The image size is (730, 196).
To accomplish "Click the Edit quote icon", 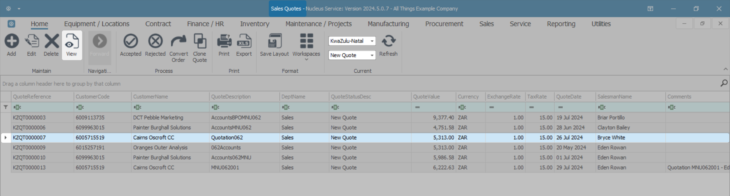I will pyautogui.click(x=32, y=41).
